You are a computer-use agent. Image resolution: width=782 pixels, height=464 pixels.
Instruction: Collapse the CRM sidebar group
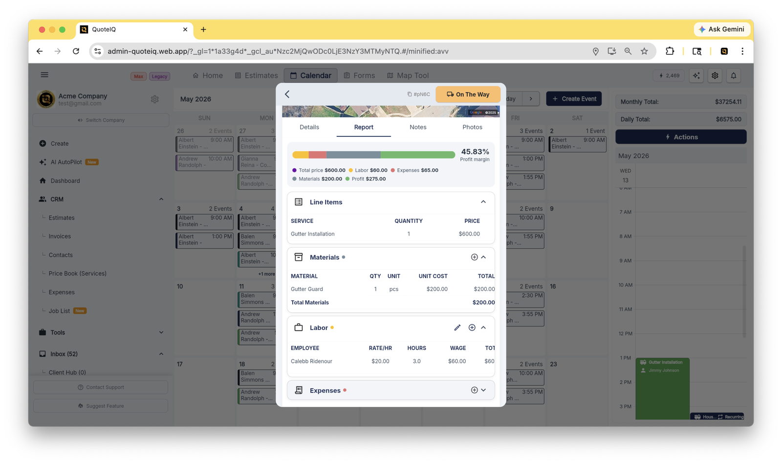click(x=161, y=199)
